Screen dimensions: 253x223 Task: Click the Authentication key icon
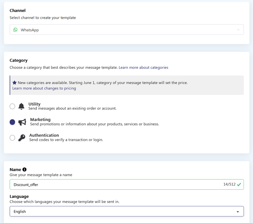pos(21,138)
